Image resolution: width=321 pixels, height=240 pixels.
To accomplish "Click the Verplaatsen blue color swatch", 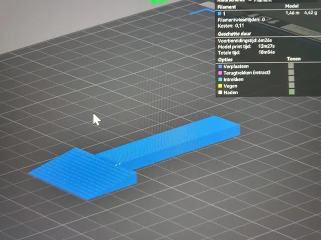I will (x=220, y=66).
